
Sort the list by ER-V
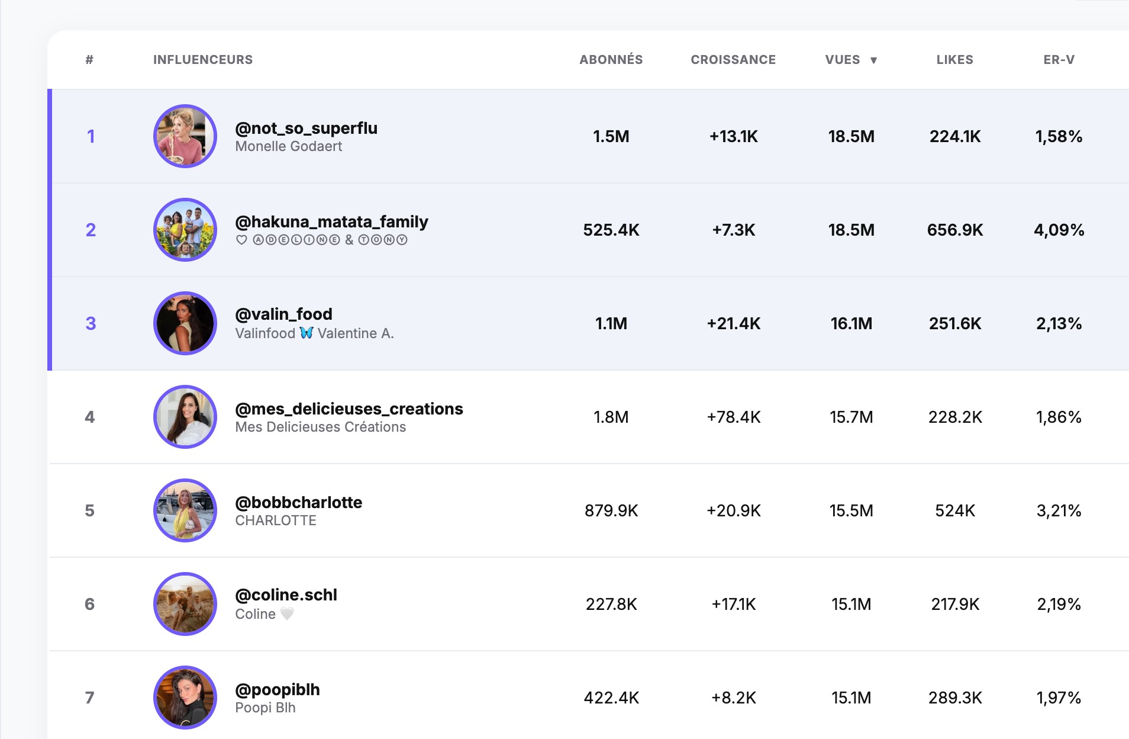point(1059,60)
